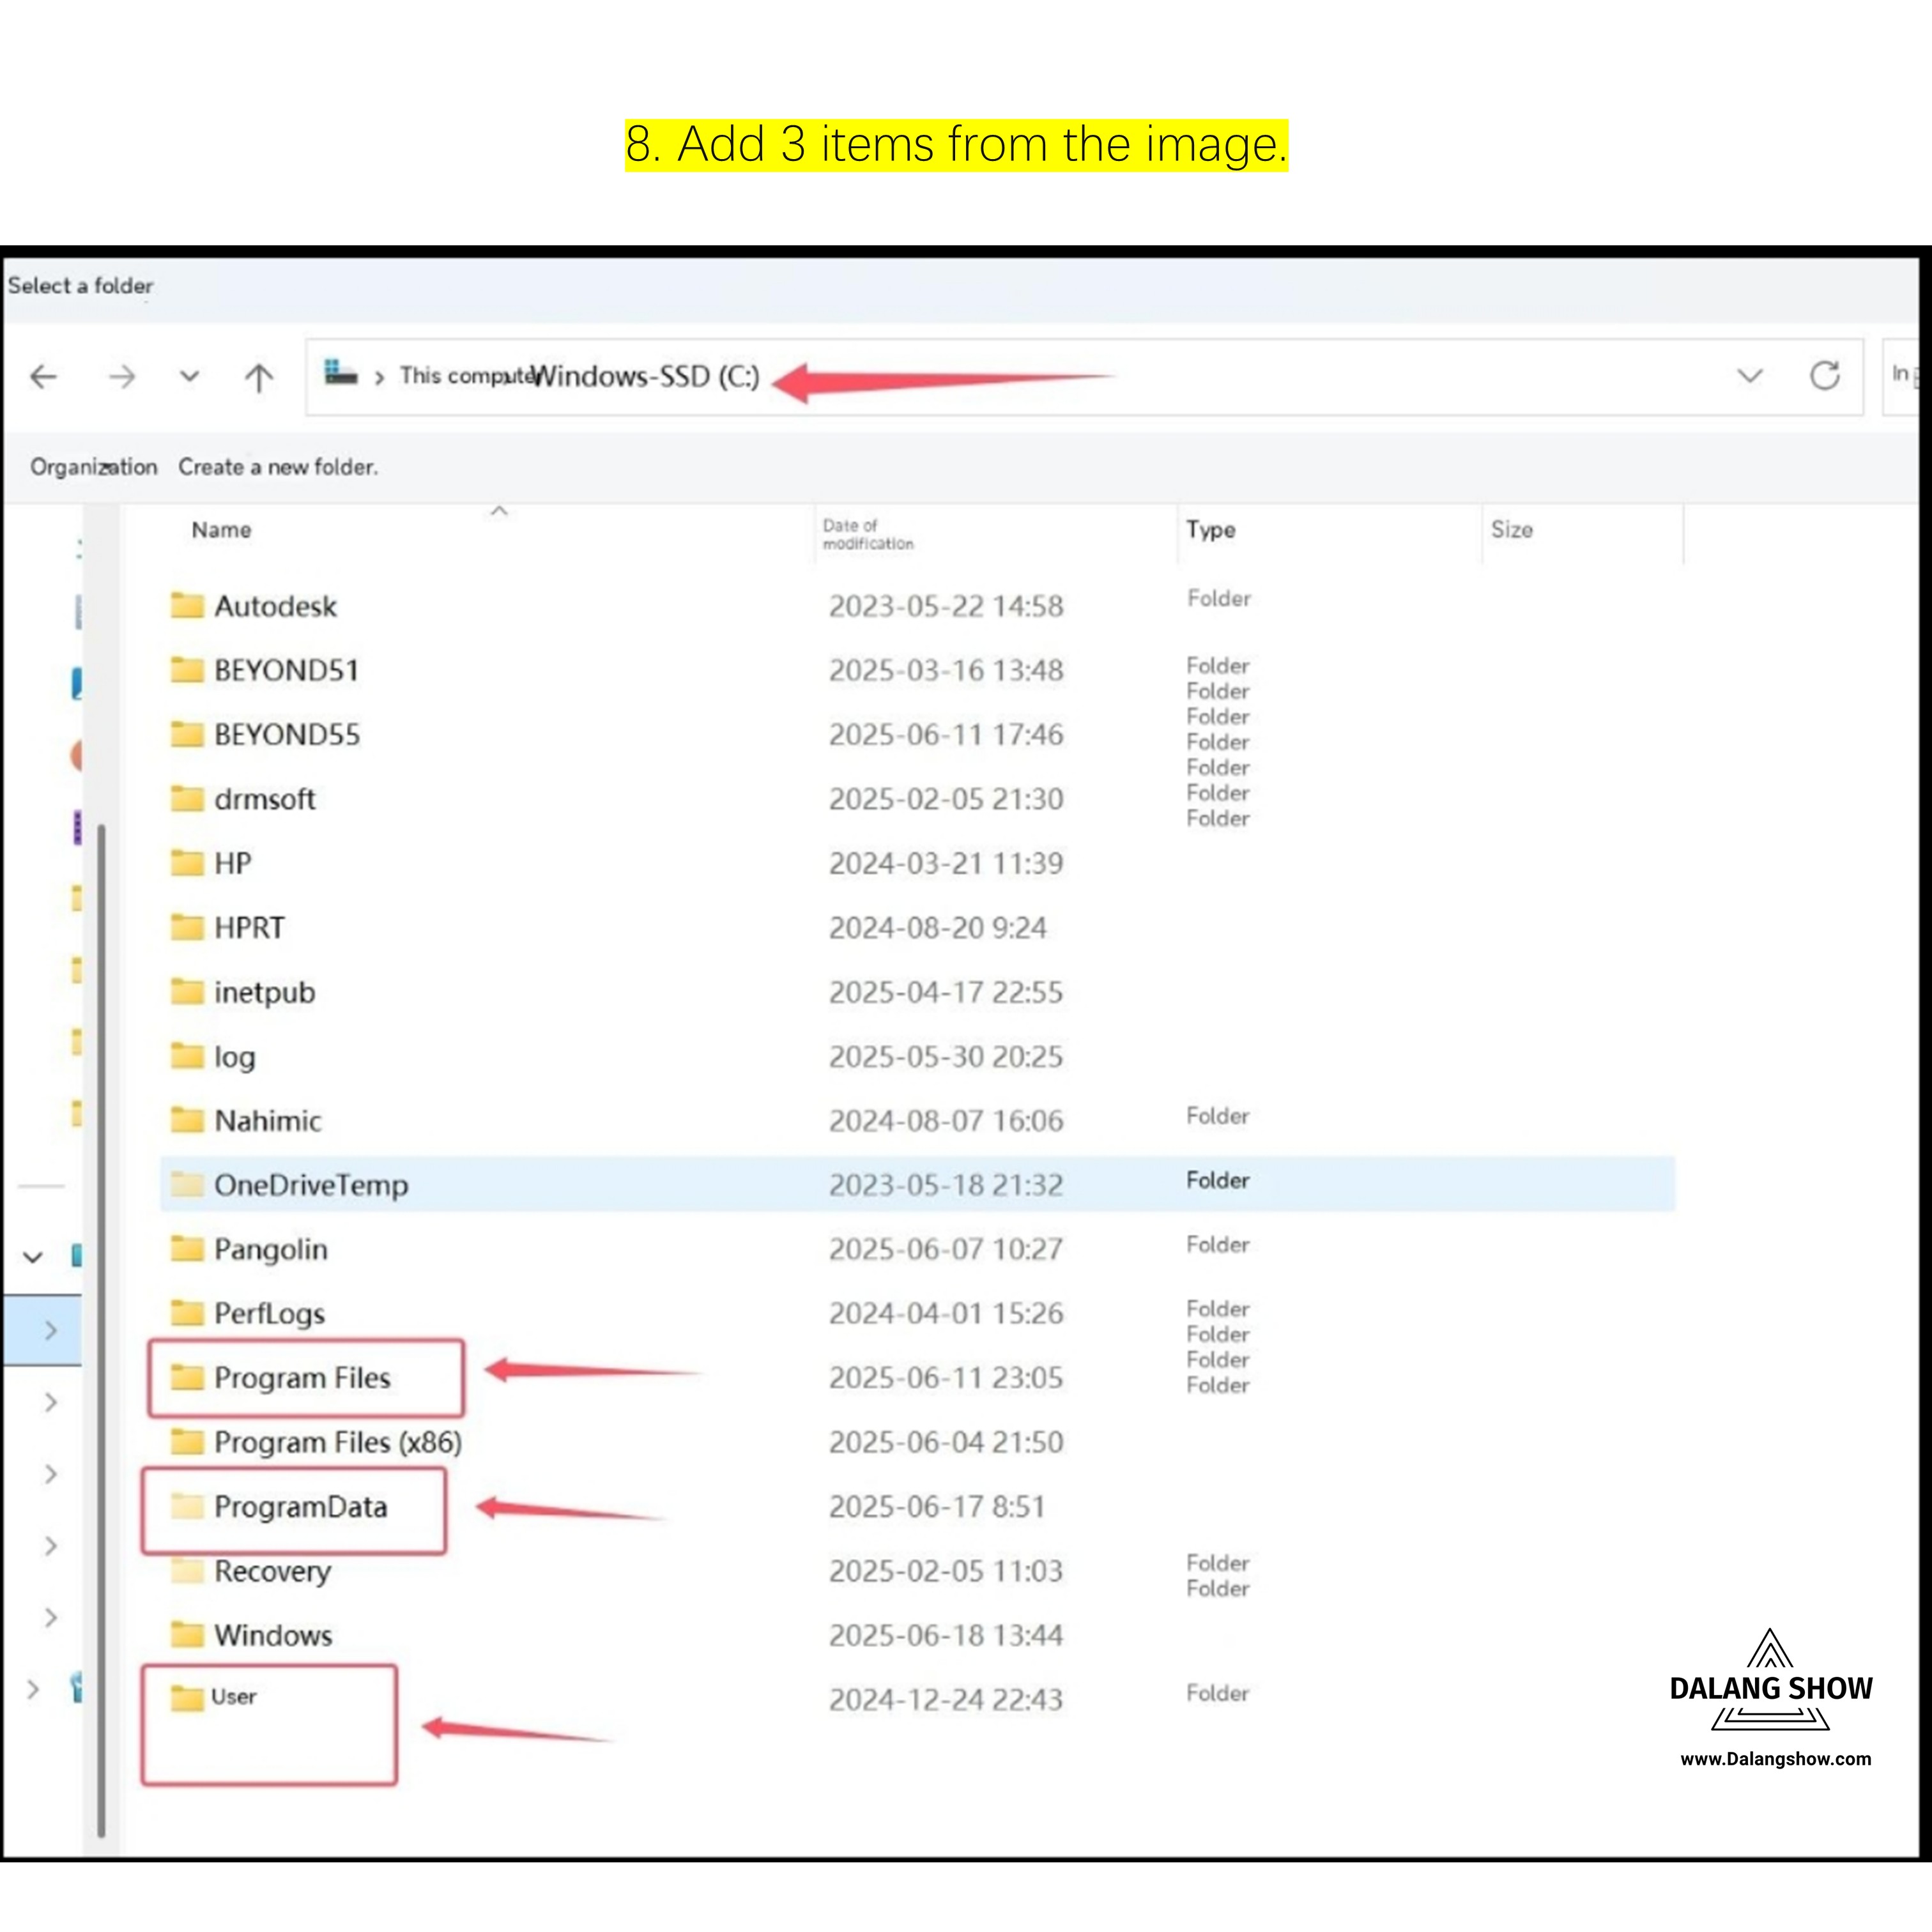Select the inetpub folder icon

pos(187,991)
